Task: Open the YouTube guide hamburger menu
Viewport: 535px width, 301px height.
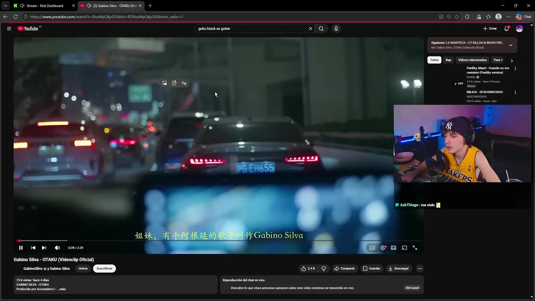Action: 9,28
